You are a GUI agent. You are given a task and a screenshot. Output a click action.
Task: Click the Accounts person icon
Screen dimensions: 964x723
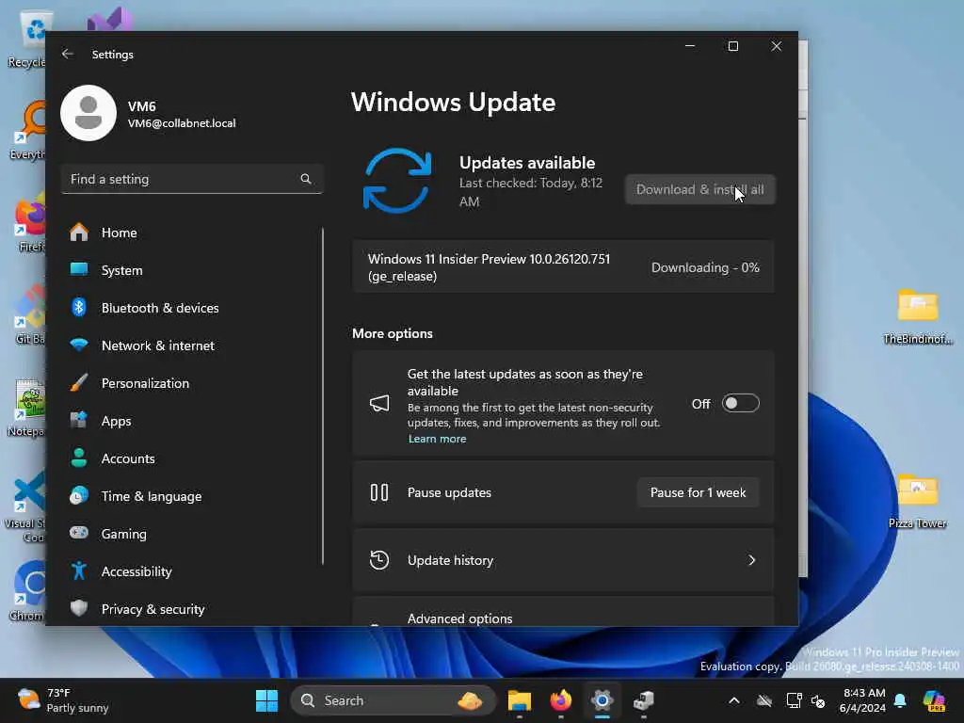tap(79, 458)
